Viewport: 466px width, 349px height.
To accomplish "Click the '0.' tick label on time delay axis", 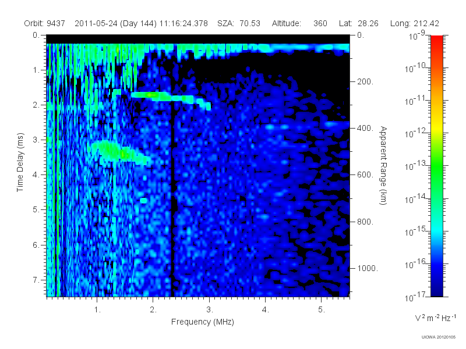I will (x=36, y=35).
